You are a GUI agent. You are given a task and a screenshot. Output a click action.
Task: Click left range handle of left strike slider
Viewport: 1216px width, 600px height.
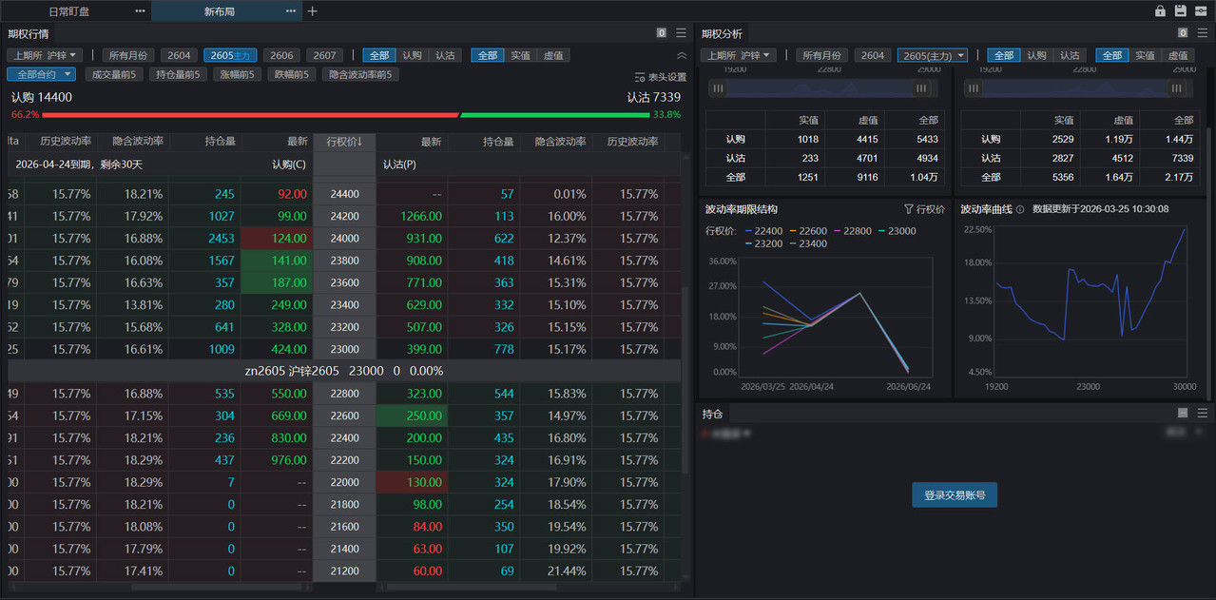pos(719,88)
